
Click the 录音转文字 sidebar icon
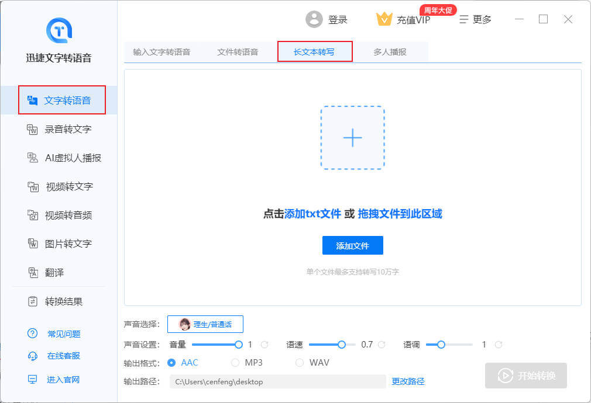(33, 129)
